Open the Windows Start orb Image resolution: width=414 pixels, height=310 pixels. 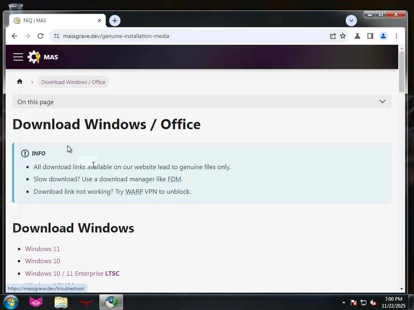tap(11, 302)
